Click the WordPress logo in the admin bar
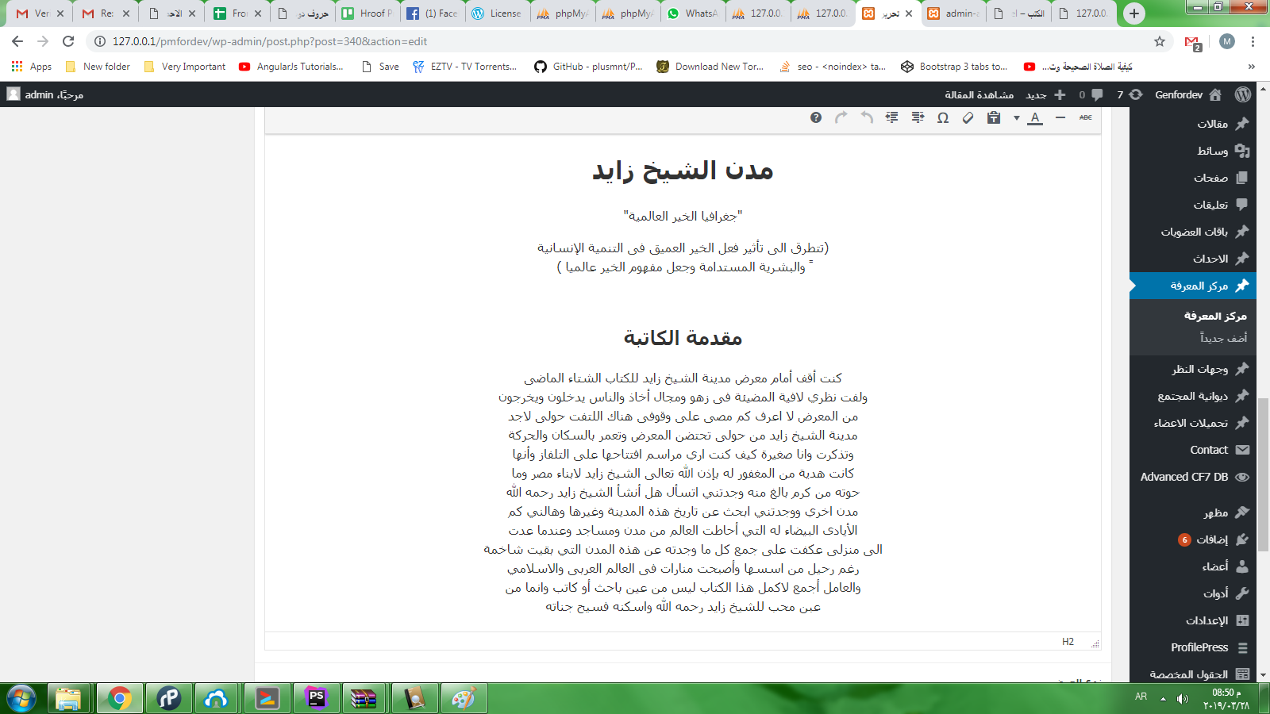Screen dimensions: 1270x714 (x=1243, y=94)
